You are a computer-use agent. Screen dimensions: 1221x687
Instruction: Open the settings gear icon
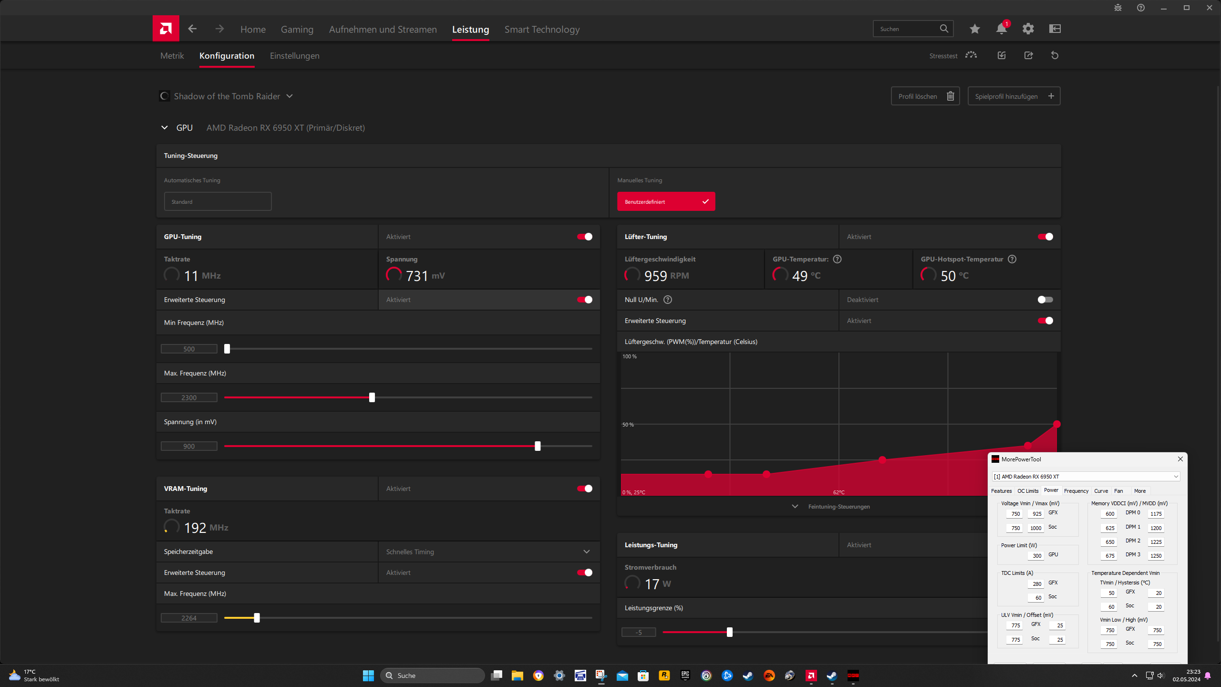point(1028,29)
